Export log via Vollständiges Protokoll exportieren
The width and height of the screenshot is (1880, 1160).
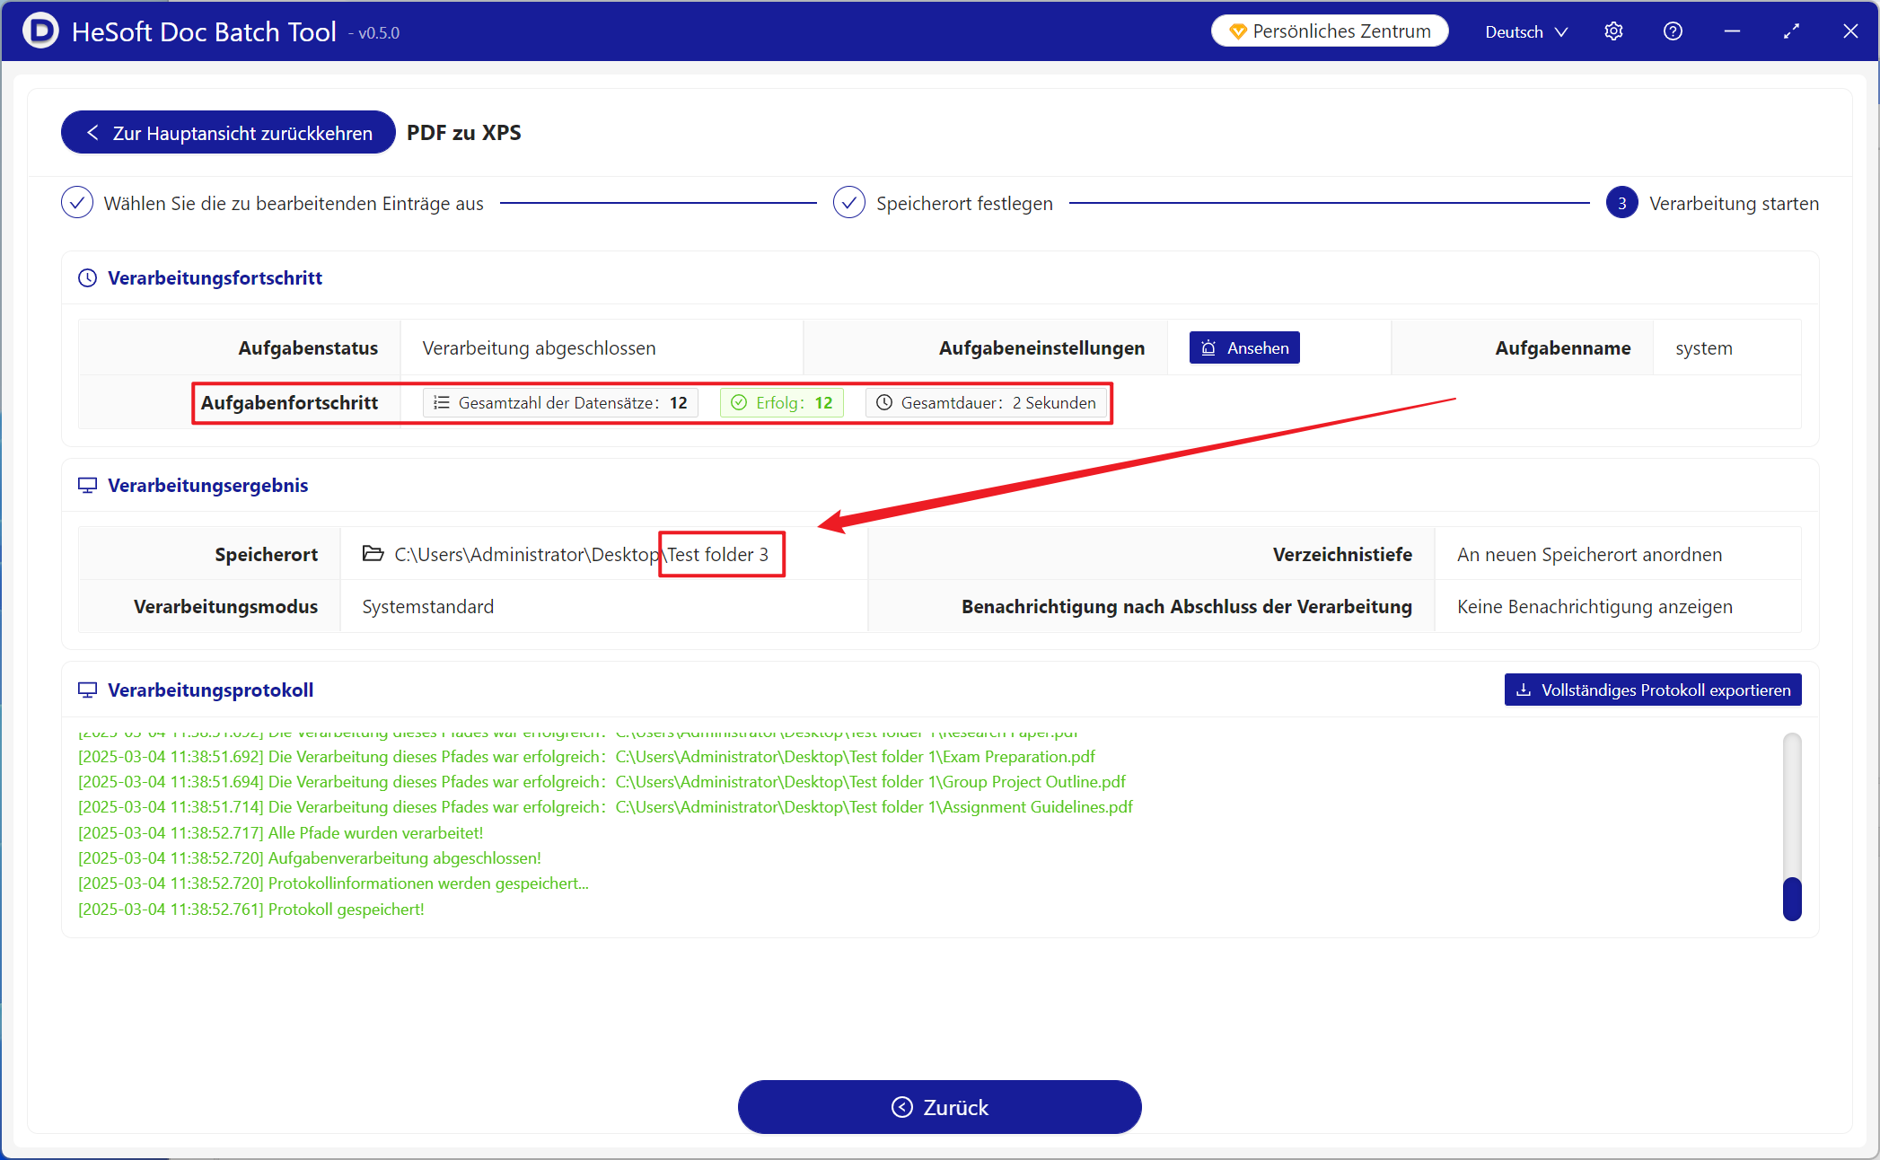1653,690
